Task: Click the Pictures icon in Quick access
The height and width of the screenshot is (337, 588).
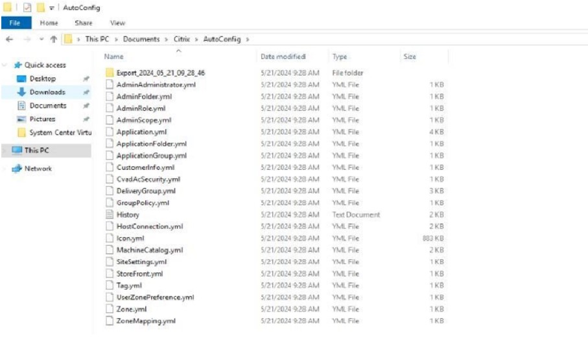Action: (21, 119)
